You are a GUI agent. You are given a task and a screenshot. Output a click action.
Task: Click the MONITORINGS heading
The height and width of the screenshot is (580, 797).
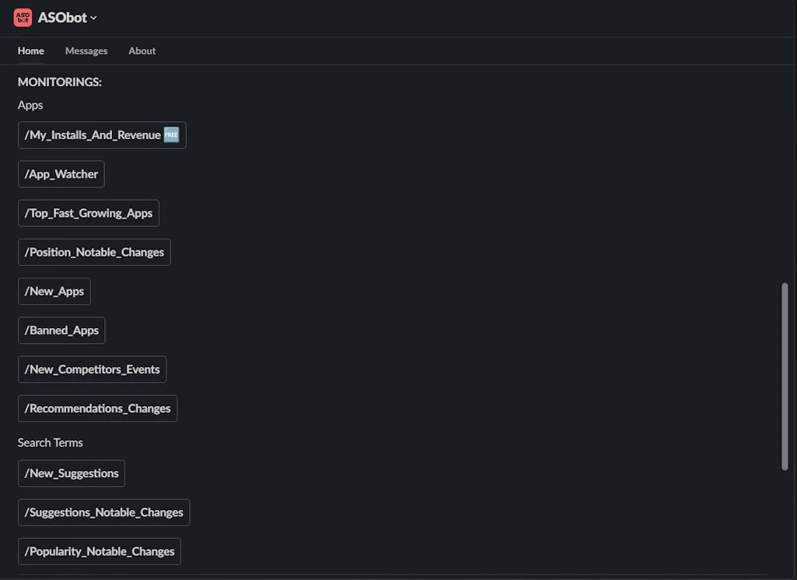click(59, 82)
